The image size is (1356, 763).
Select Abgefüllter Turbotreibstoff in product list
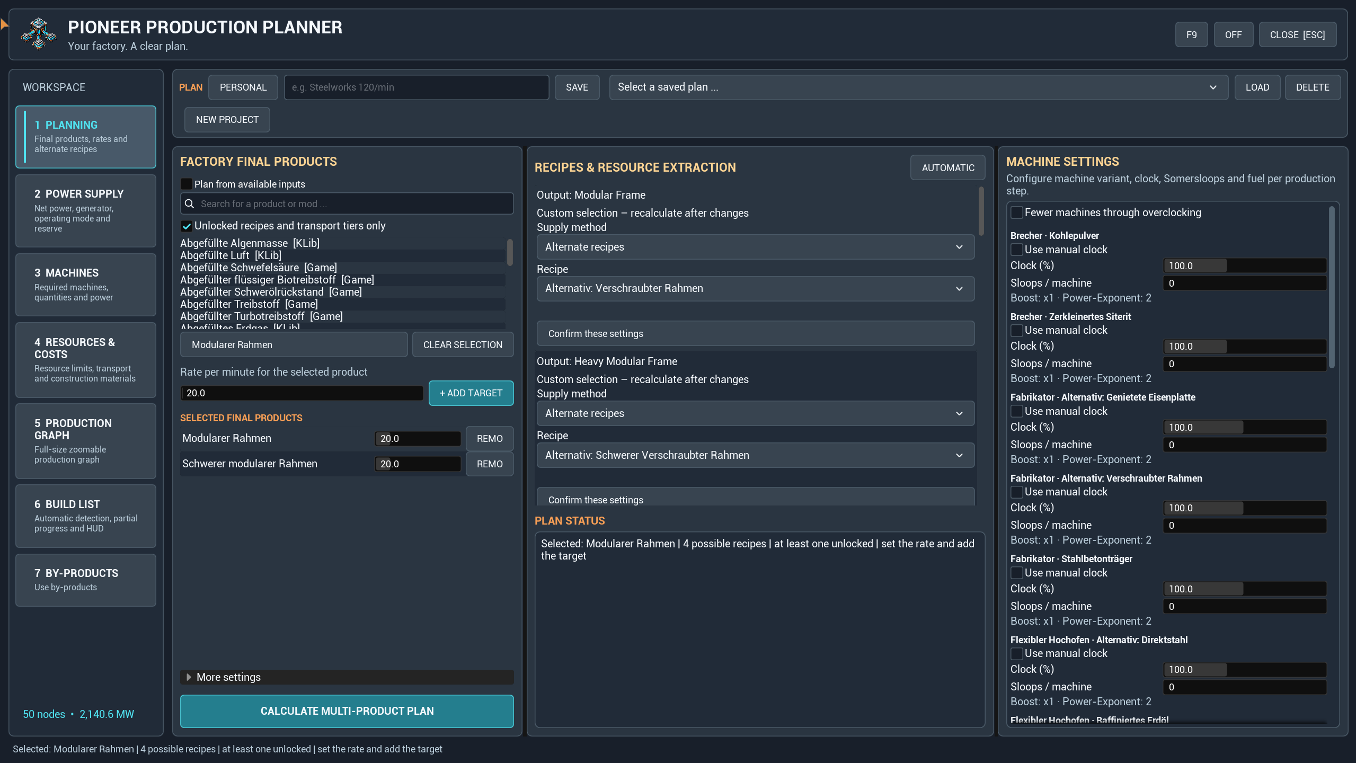point(342,316)
